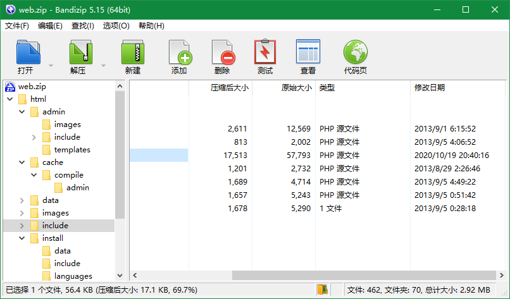510x299 pixels.
Task: Click the Bandizip app icon in the title bar
Action: (10, 9)
